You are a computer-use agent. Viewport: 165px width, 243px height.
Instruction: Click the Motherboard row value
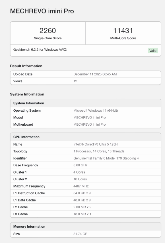coord(89,124)
